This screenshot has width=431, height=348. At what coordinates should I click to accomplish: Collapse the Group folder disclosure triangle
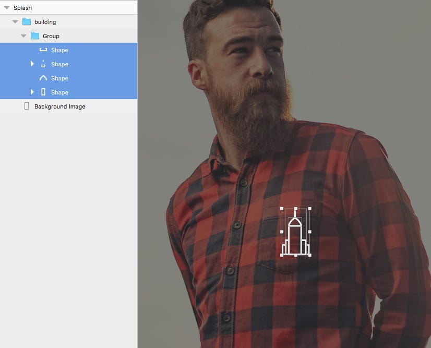point(23,35)
